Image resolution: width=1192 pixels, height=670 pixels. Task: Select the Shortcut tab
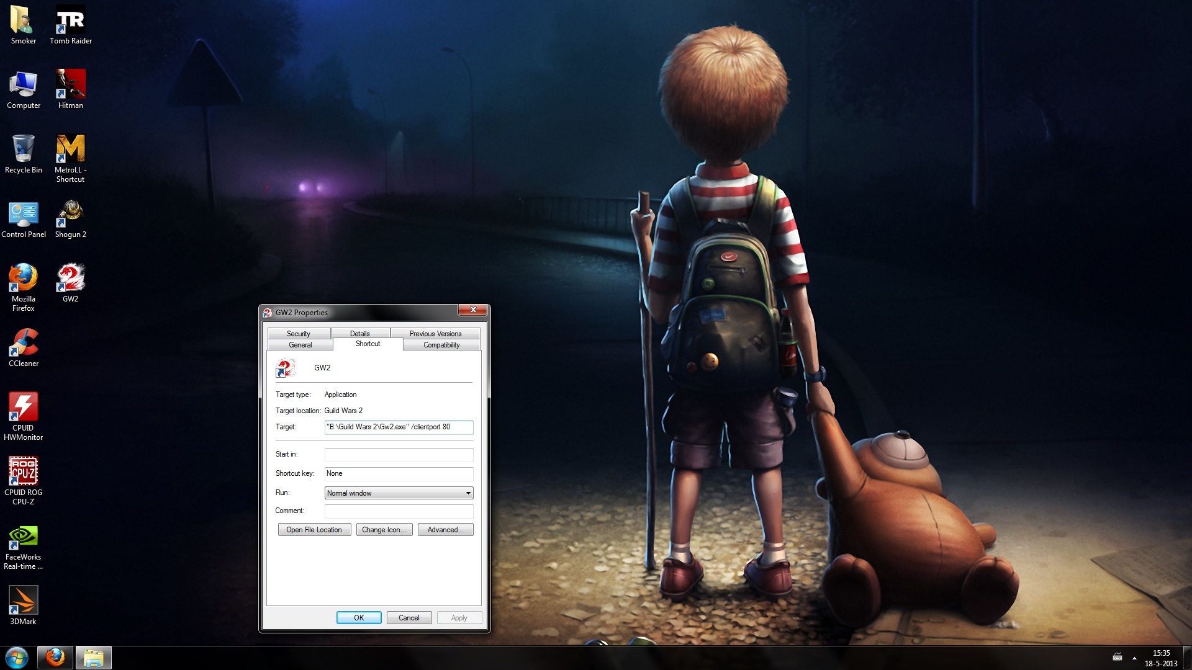coord(368,344)
